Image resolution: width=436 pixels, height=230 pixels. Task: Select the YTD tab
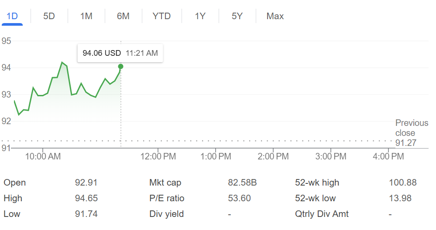[161, 16]
